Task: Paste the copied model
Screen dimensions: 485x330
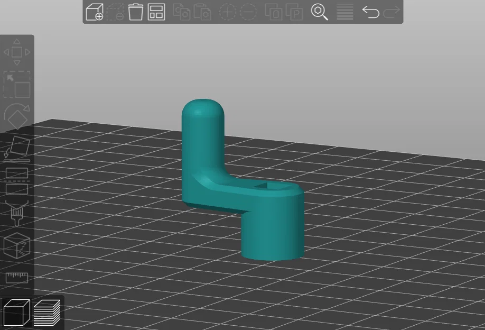Action: tap(202, 12)
